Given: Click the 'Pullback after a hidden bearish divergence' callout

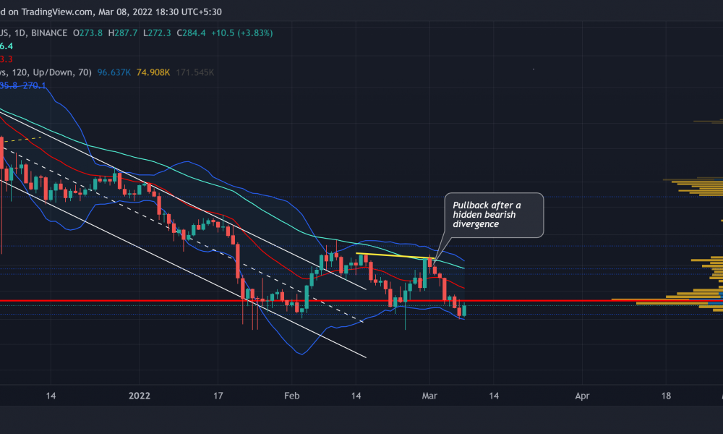Looking at the screenshot, I should [x=494, y=215].
